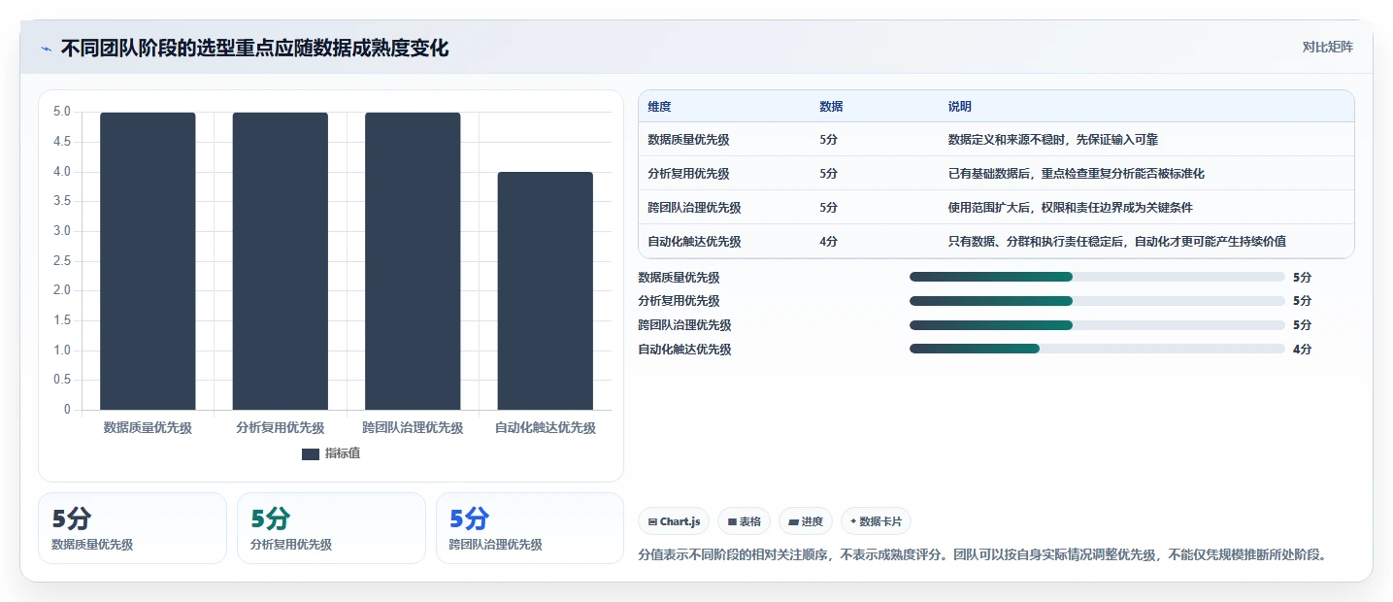
Task: Select the 进度 tag chip
Action: pyautogui.click(x=806, y=521)
